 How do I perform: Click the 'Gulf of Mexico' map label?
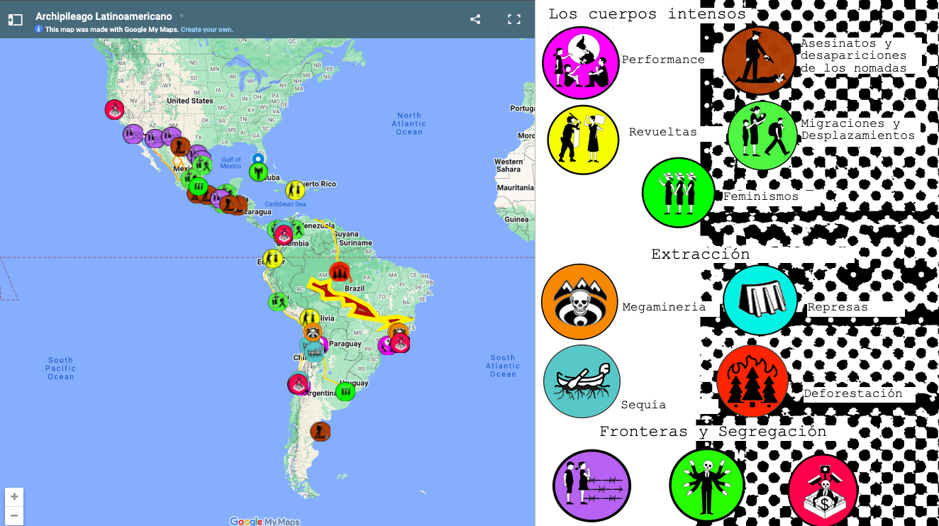pyautogui.click(x=231, y=163)
